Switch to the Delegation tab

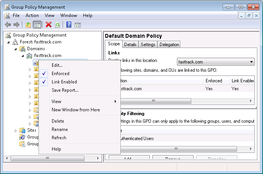tap(169, 45)
